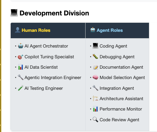Click the wrench icon next to Integration Agent
The width and height of the screenshot is (157, 132).
95,88
